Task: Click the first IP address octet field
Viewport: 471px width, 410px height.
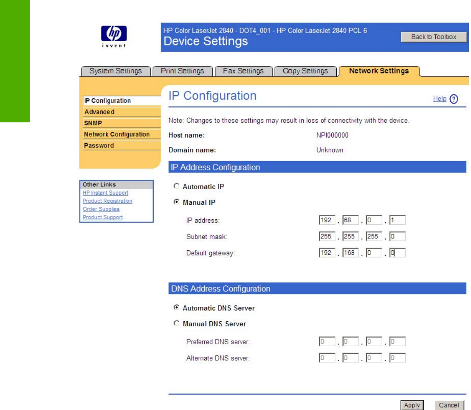Action: [x=327, y=220]
